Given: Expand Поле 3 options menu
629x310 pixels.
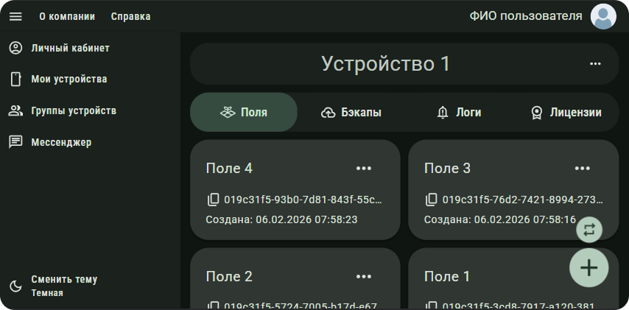Looking at the screenshot, I should click(x=582, y=169).
